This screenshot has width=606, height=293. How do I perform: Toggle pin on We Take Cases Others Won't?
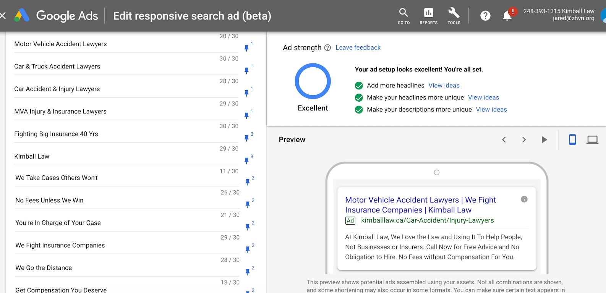(248, 182)
